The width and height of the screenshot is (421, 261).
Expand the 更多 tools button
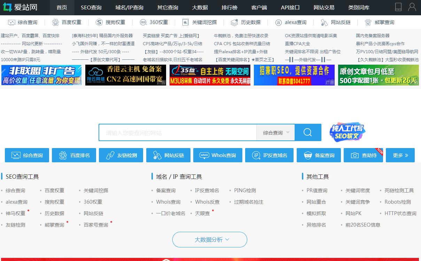click(x=400, y=155)
